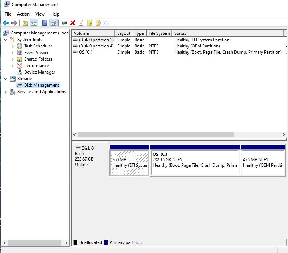Click Healthy (OEM Partition) status cell
Screen dimensions: 288x253
pos(197,46)
